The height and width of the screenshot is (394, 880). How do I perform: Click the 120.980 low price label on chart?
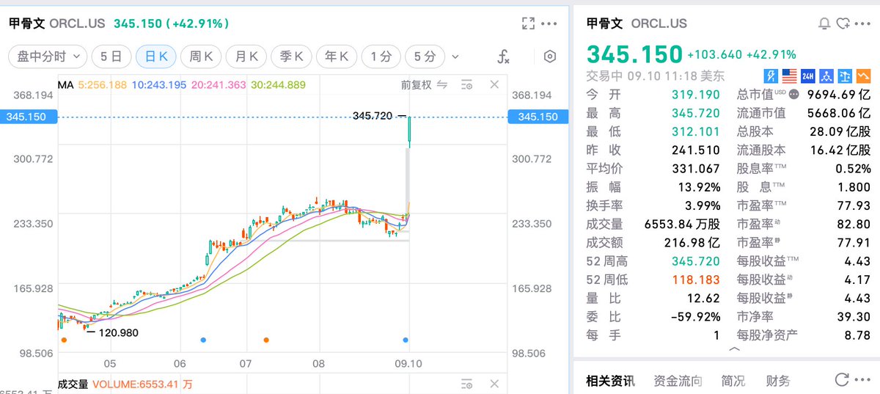tap(118, 332)
